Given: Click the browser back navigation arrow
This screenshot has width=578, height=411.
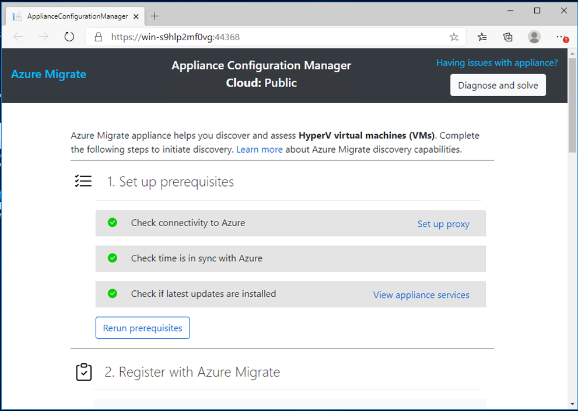Looking at the screenshot, I should [x=17, y=36].
